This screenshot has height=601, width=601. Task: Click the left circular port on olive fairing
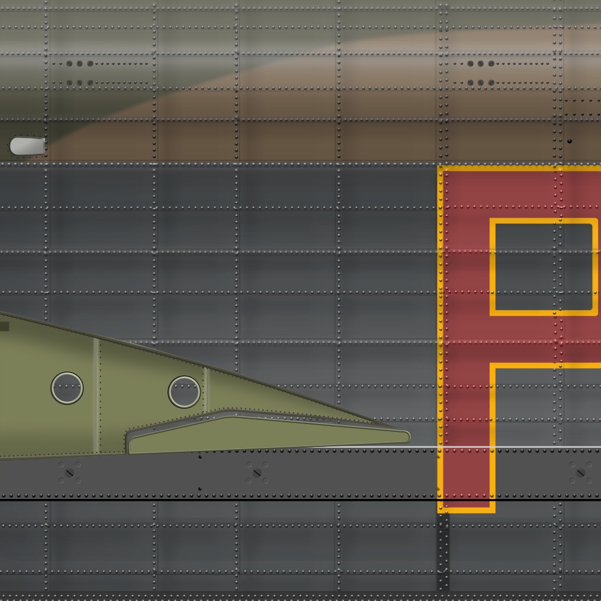67,388
